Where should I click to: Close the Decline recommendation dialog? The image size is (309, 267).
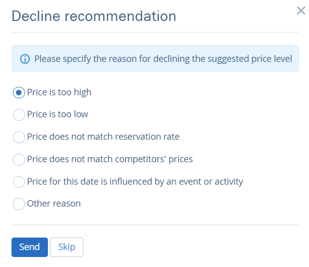[x=301, y=10]
